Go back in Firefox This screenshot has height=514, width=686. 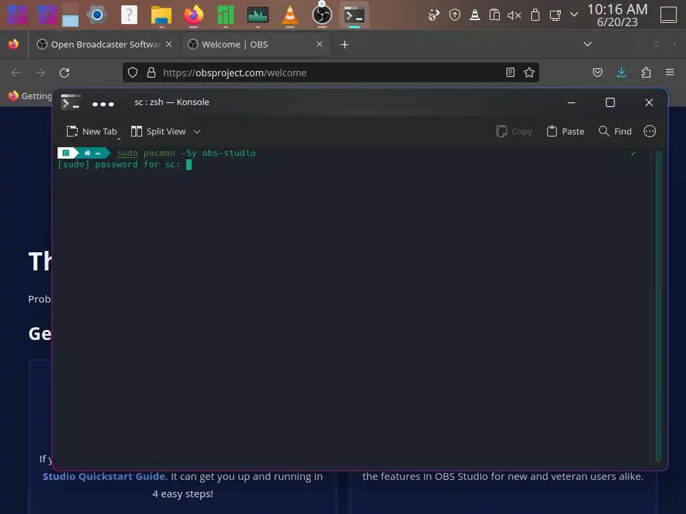pos(16,72)
